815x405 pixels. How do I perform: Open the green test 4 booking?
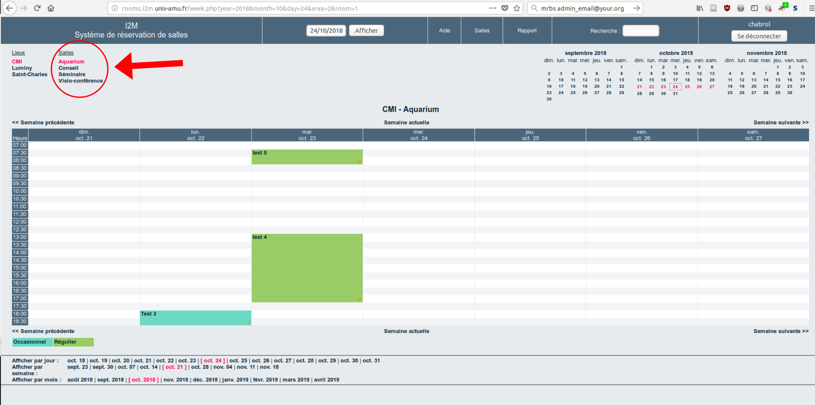307,268
